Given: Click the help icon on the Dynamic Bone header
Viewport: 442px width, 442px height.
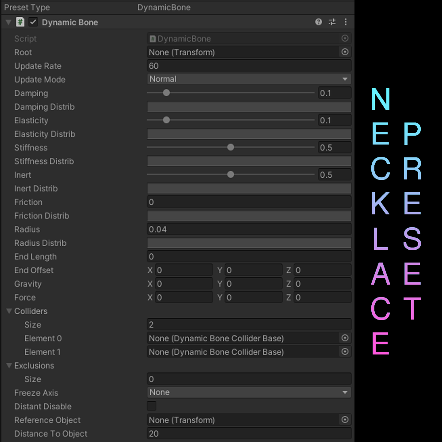Looking at the screenshot, I should pyautogui.click(x=319, y=22).
